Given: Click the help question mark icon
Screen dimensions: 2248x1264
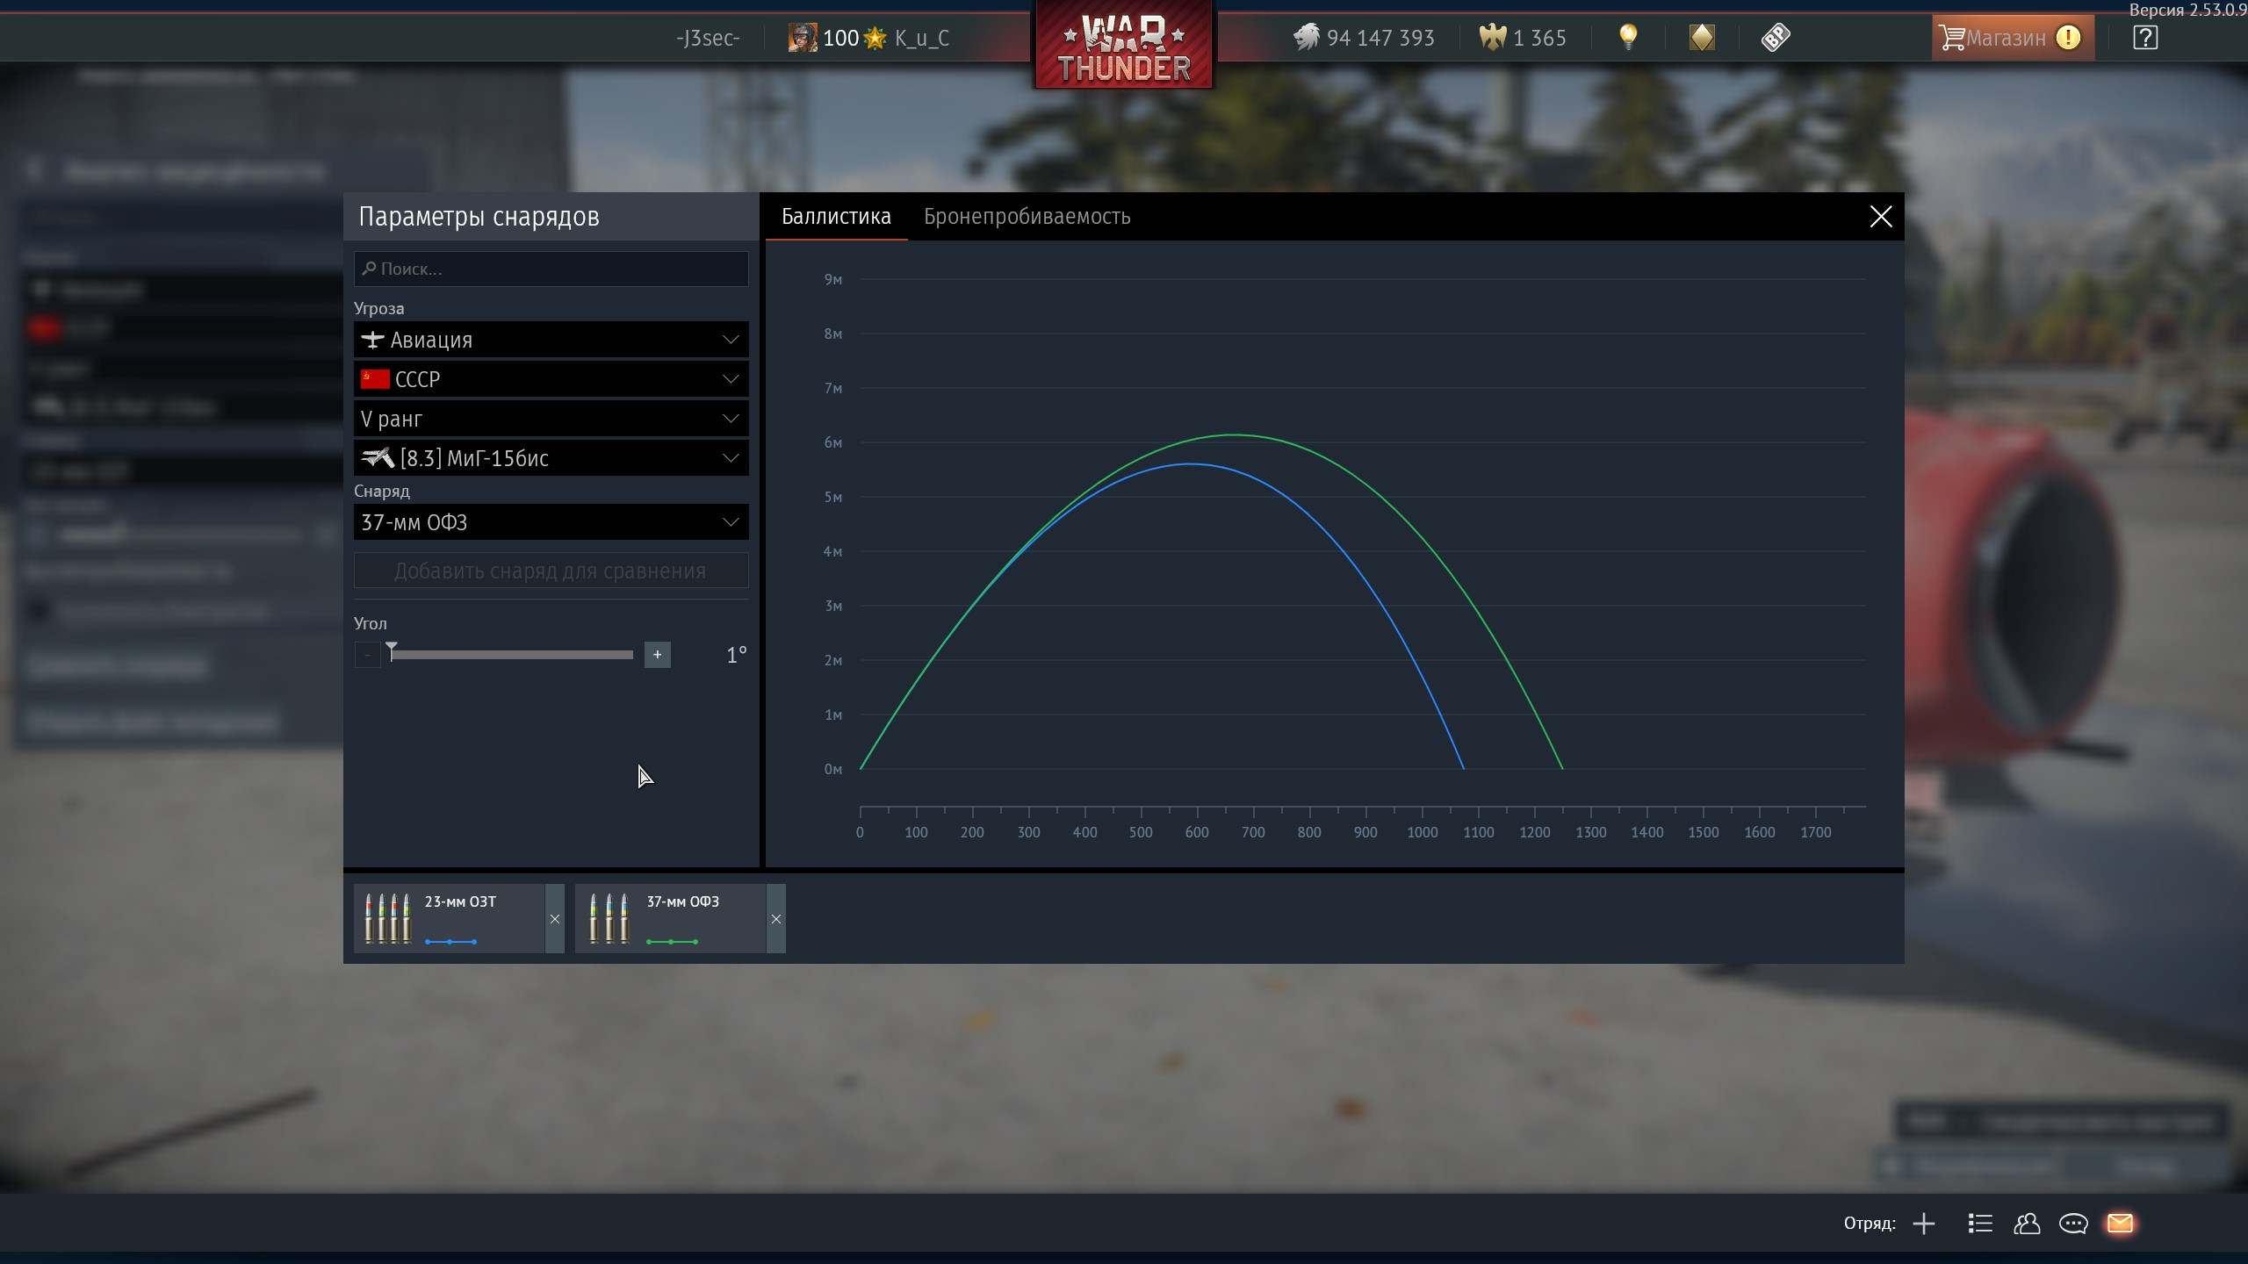Looking at the screenshot, I should tap(2144, 38).
